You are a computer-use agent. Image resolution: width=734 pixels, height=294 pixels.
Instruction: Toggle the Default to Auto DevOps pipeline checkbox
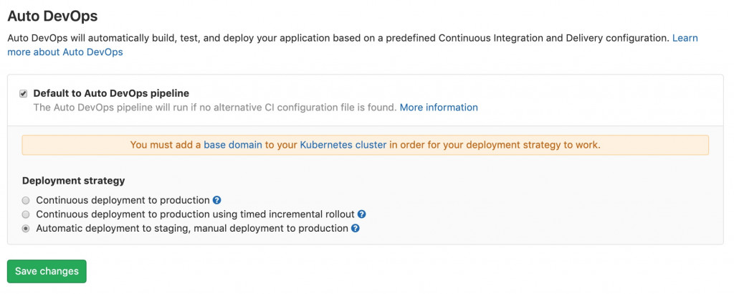click(24, 93)
